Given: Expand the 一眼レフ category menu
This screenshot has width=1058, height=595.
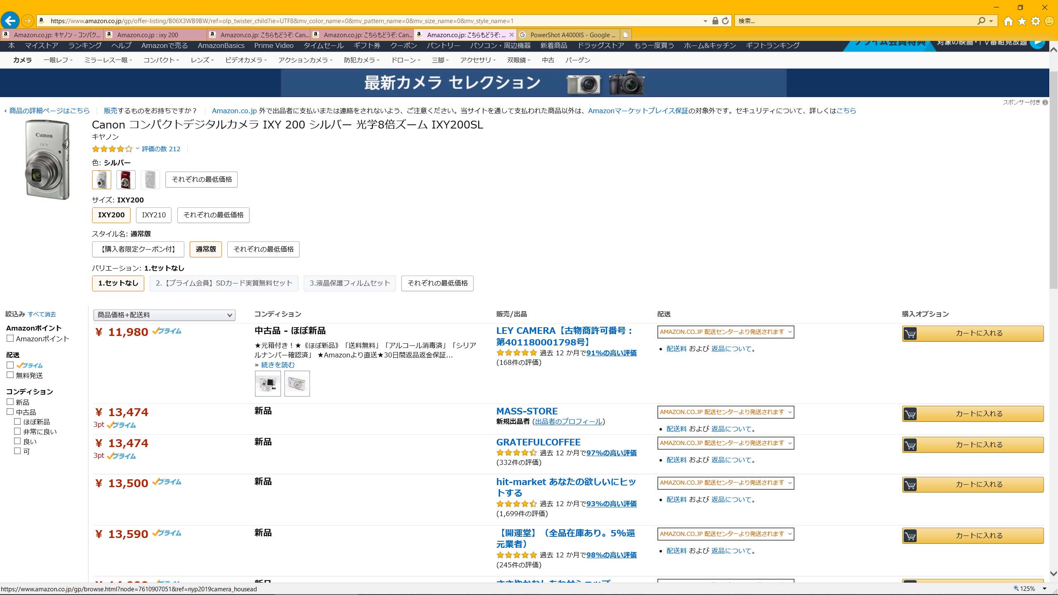Looking at the screenshot, I should click(58, 60).
